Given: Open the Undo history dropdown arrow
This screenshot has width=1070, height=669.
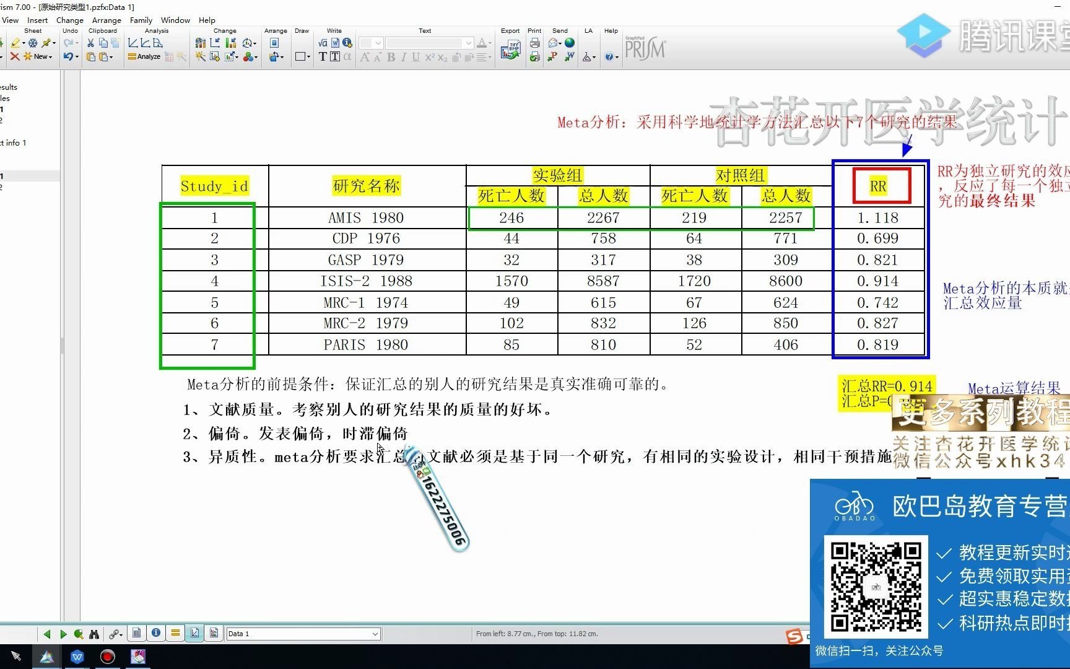Looking at the screenshot, I should [x=77, y=56].
